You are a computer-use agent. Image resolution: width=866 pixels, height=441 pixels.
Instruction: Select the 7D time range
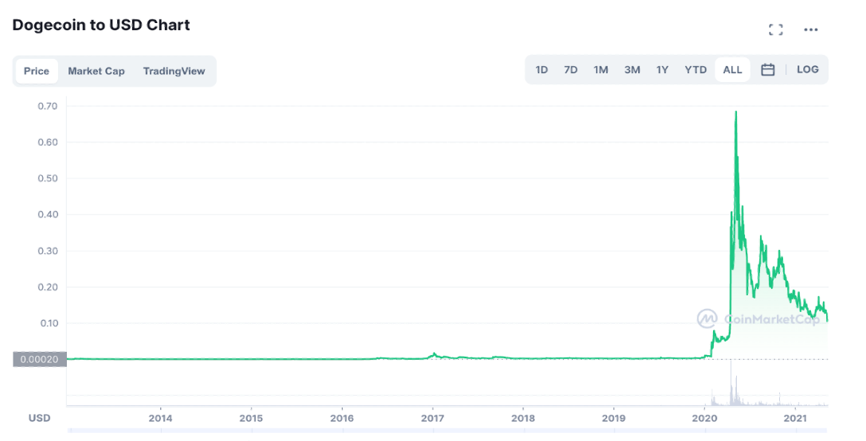(570, 69)
